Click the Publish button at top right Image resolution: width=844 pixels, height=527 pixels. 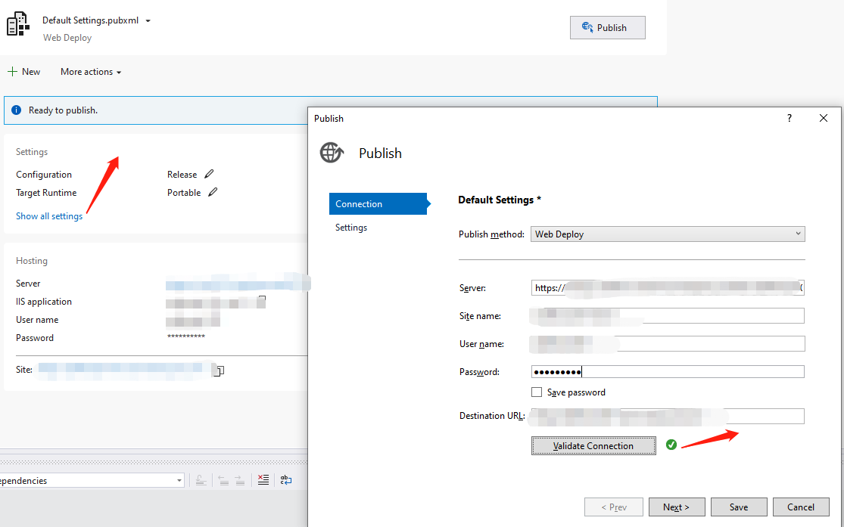[x=607, y=28]
